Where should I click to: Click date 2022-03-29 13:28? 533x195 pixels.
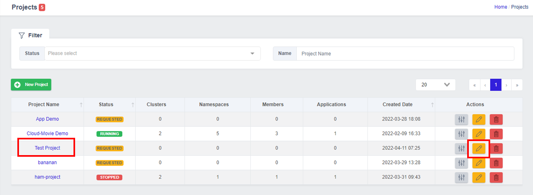click(401, 163)
